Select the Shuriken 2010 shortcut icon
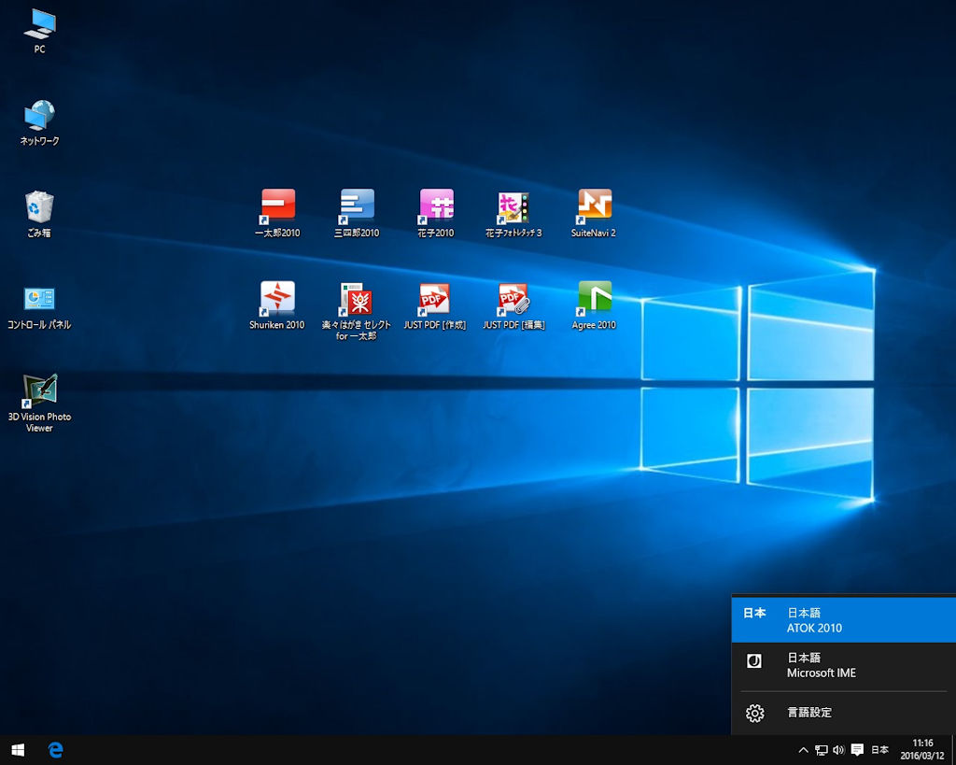 (277, 305)
